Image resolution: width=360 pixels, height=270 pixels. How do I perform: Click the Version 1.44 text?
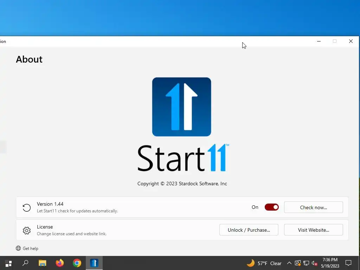(50, 204)
